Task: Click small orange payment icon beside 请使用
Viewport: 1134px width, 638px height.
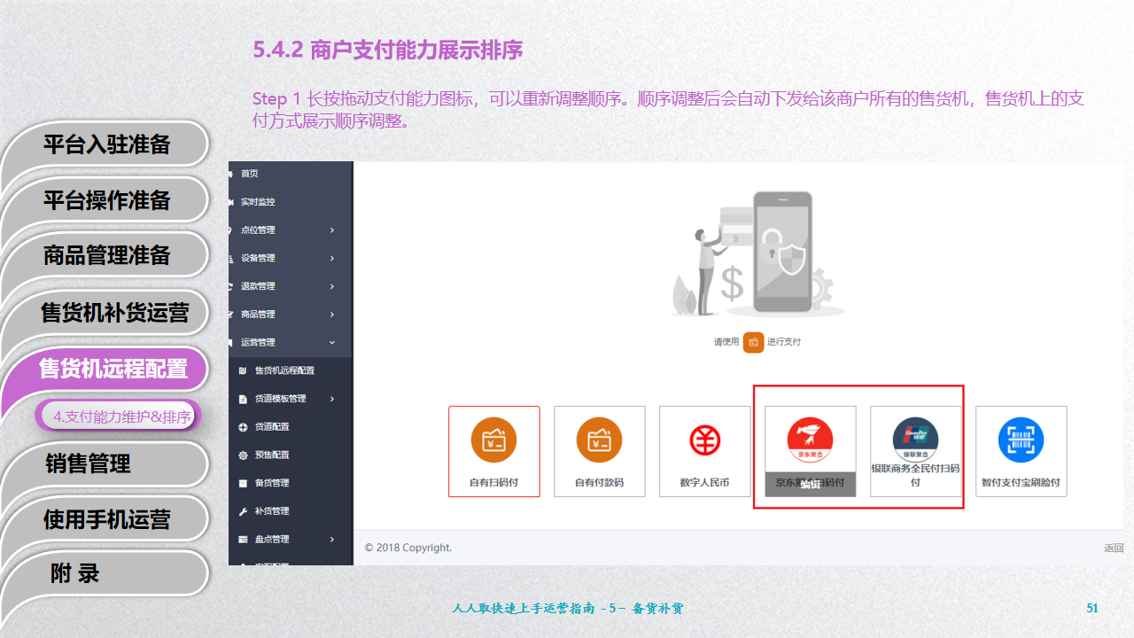Action: click(753, 342)
